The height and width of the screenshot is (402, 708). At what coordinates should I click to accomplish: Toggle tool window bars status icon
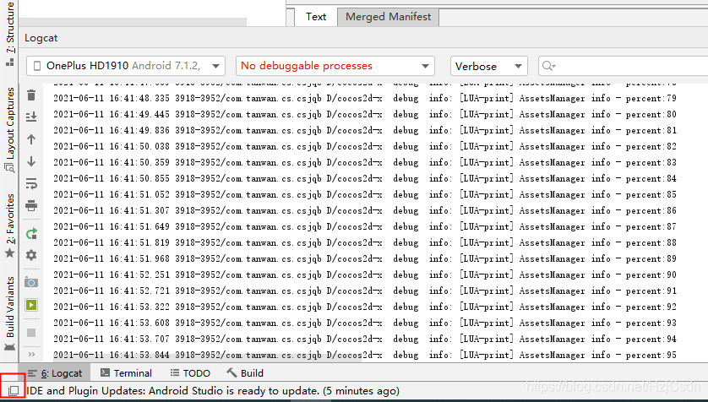click(14, 390)
